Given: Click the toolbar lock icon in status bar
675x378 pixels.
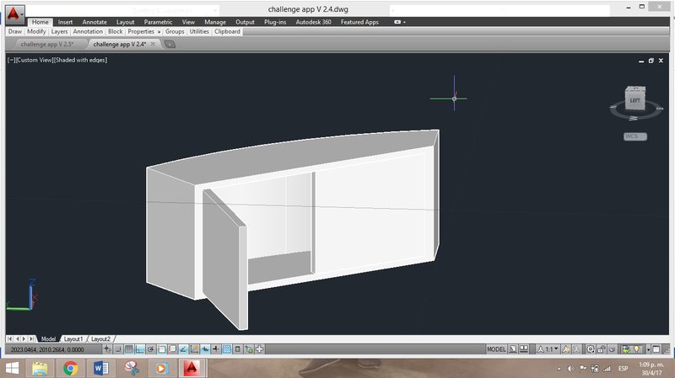Looking at the screenshot, I should (x=602, y=349).
